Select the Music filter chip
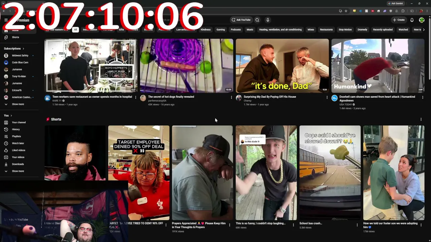Viewport: 431px width, 242px height. point(250,30)
